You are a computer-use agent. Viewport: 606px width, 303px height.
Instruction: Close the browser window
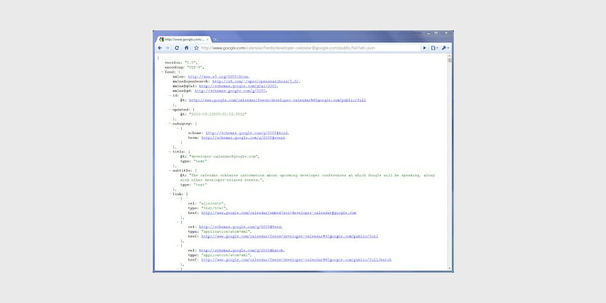(446, 33)
